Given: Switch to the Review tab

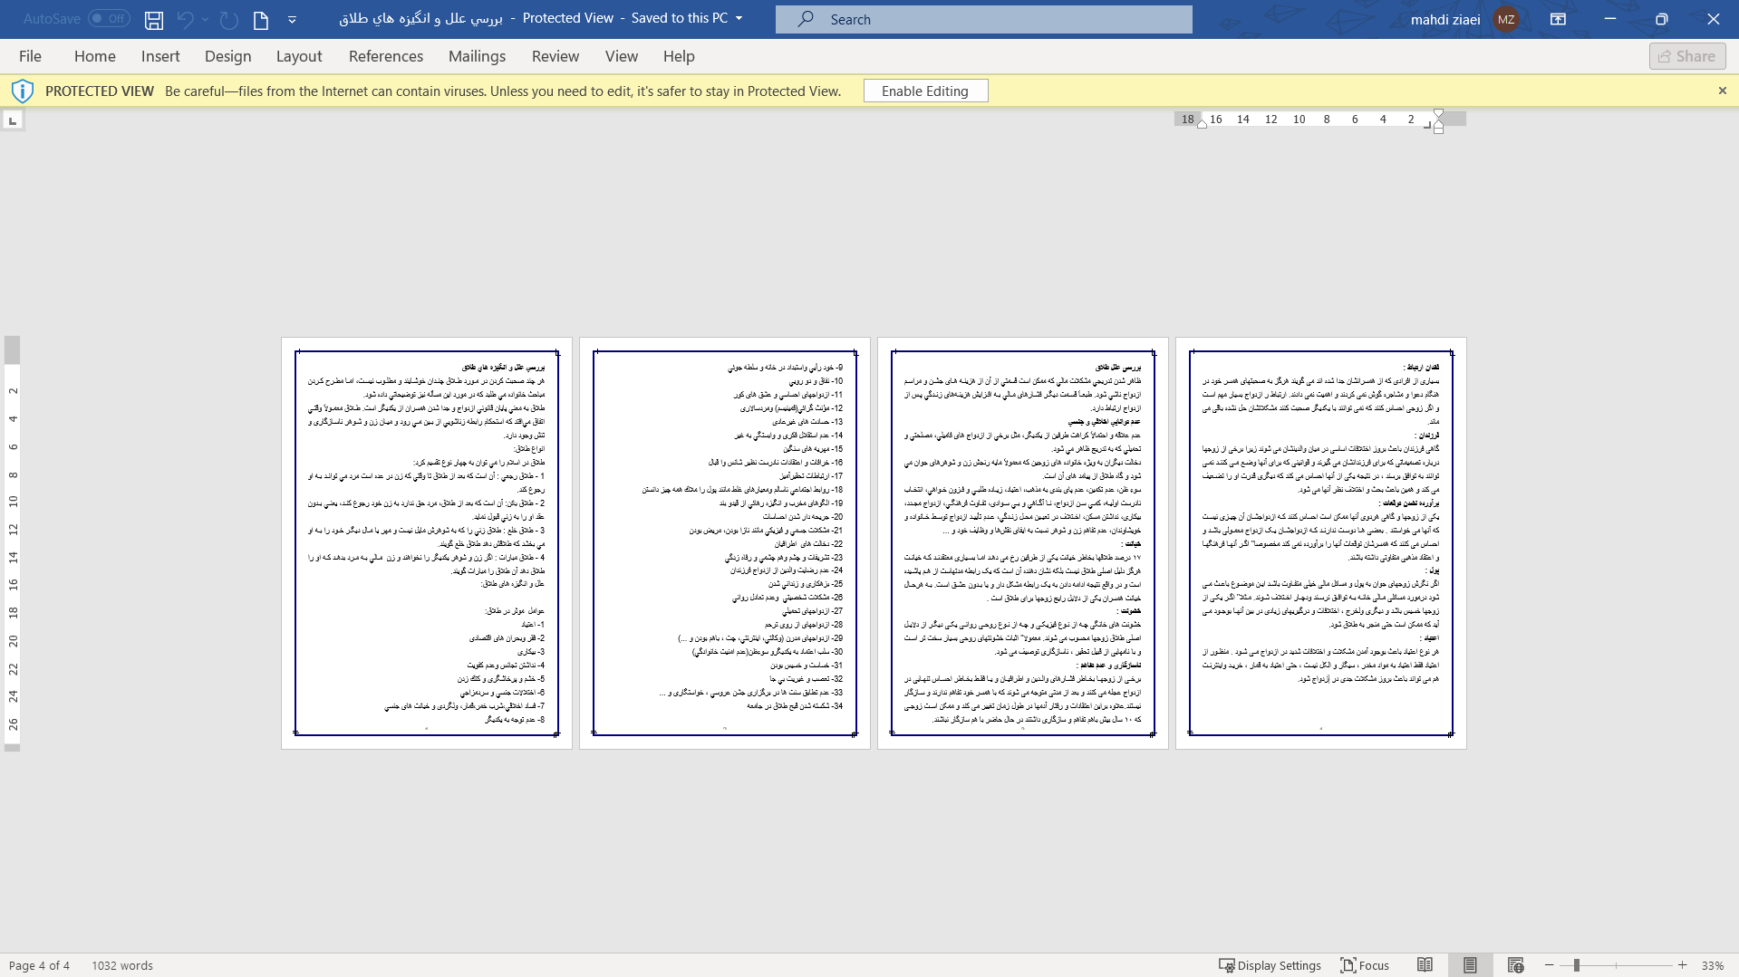Looking at the screenshot, I should 556,56.
